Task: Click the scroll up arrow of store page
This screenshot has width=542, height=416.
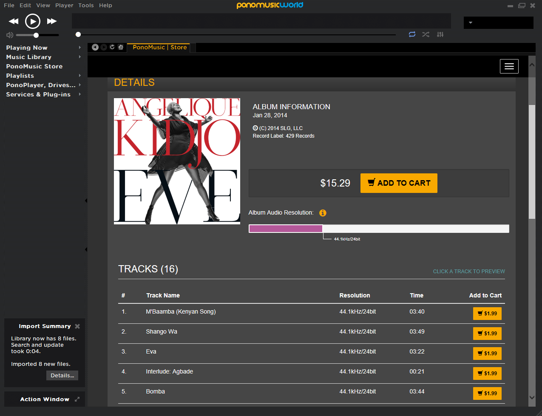Action: 532,65
